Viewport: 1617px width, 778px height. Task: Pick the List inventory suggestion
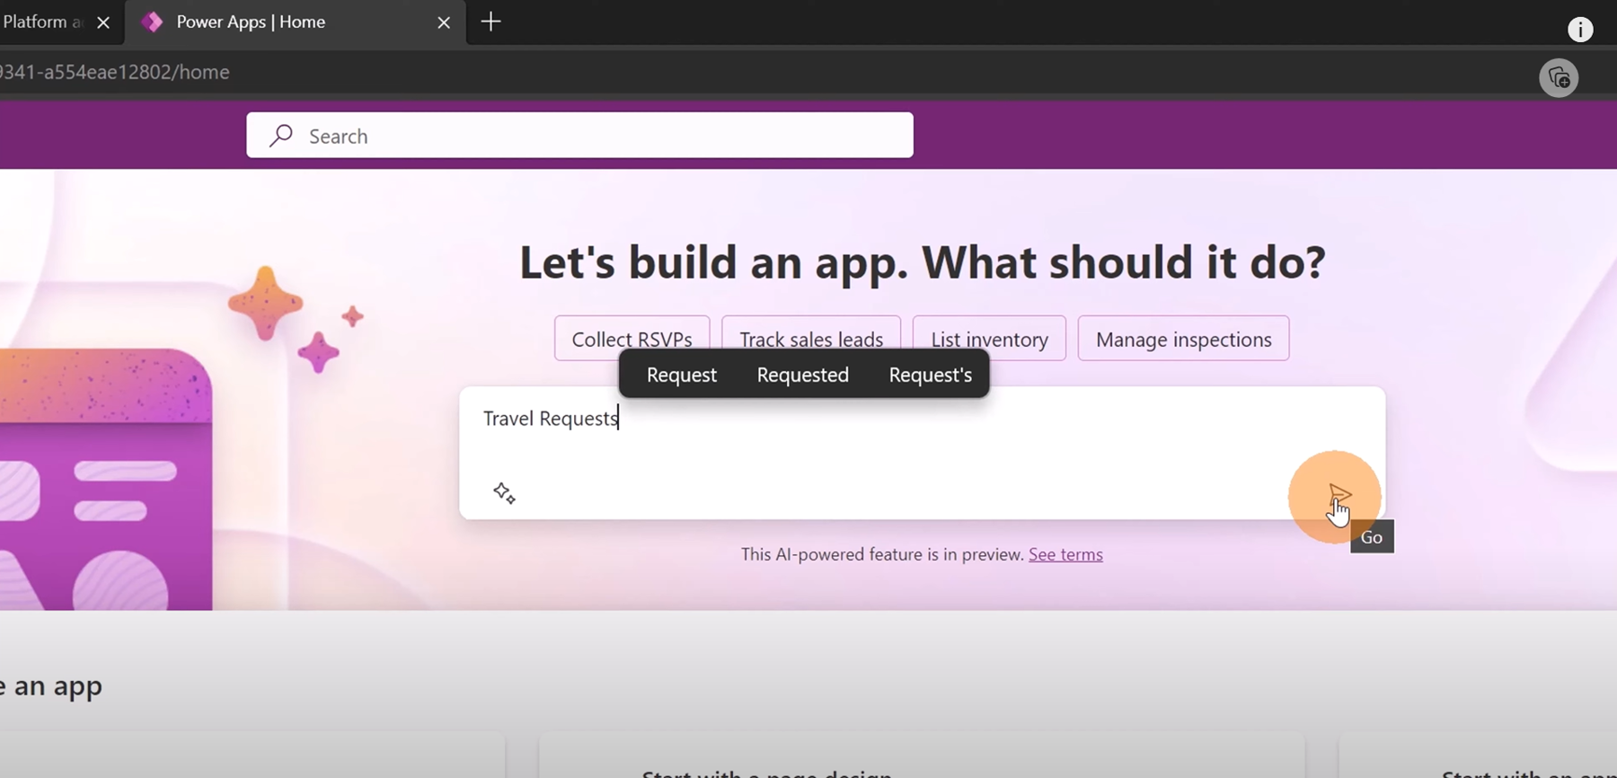tap(989, 338)
